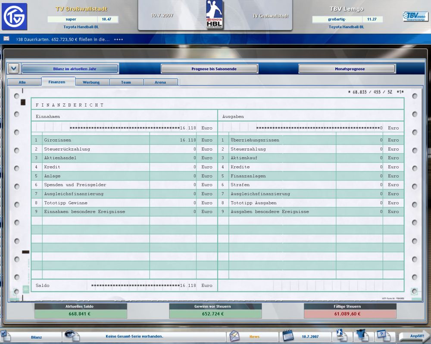Click the TV Großwallstadt club logo
This screenshot has width=431, height=344.
pos(14,16)
